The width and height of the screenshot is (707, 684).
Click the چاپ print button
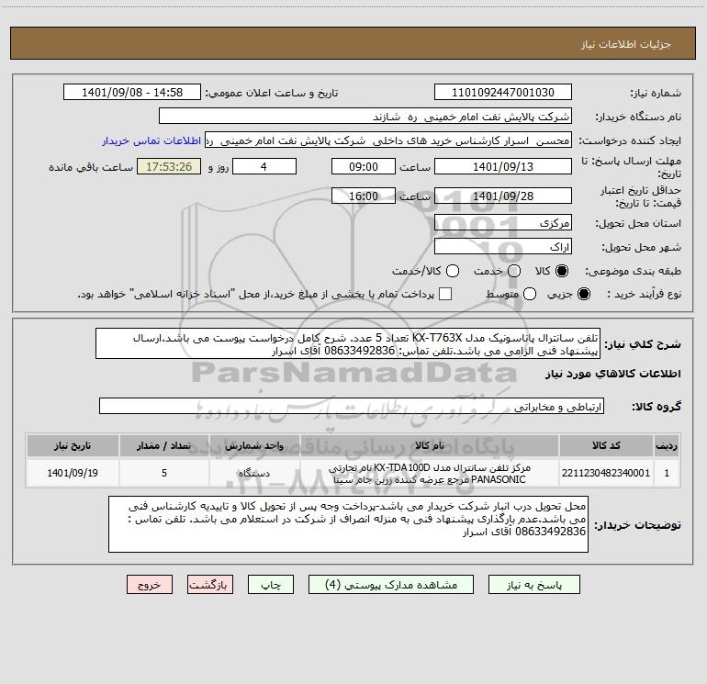[x=271, y=585]
